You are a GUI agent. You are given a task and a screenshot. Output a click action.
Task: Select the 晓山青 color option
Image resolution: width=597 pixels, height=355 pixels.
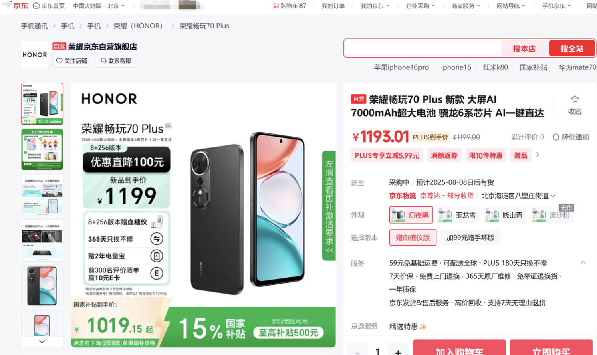pyautogui.click(x=504, y=215)
